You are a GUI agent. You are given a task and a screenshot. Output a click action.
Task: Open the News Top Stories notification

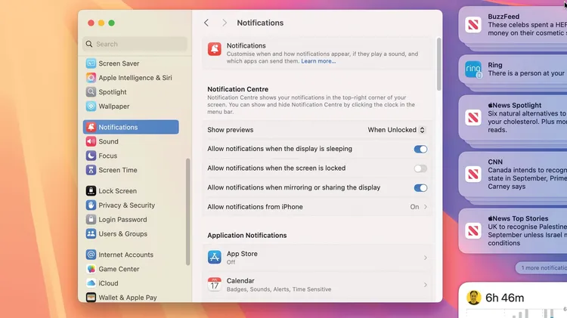point(513,230)
